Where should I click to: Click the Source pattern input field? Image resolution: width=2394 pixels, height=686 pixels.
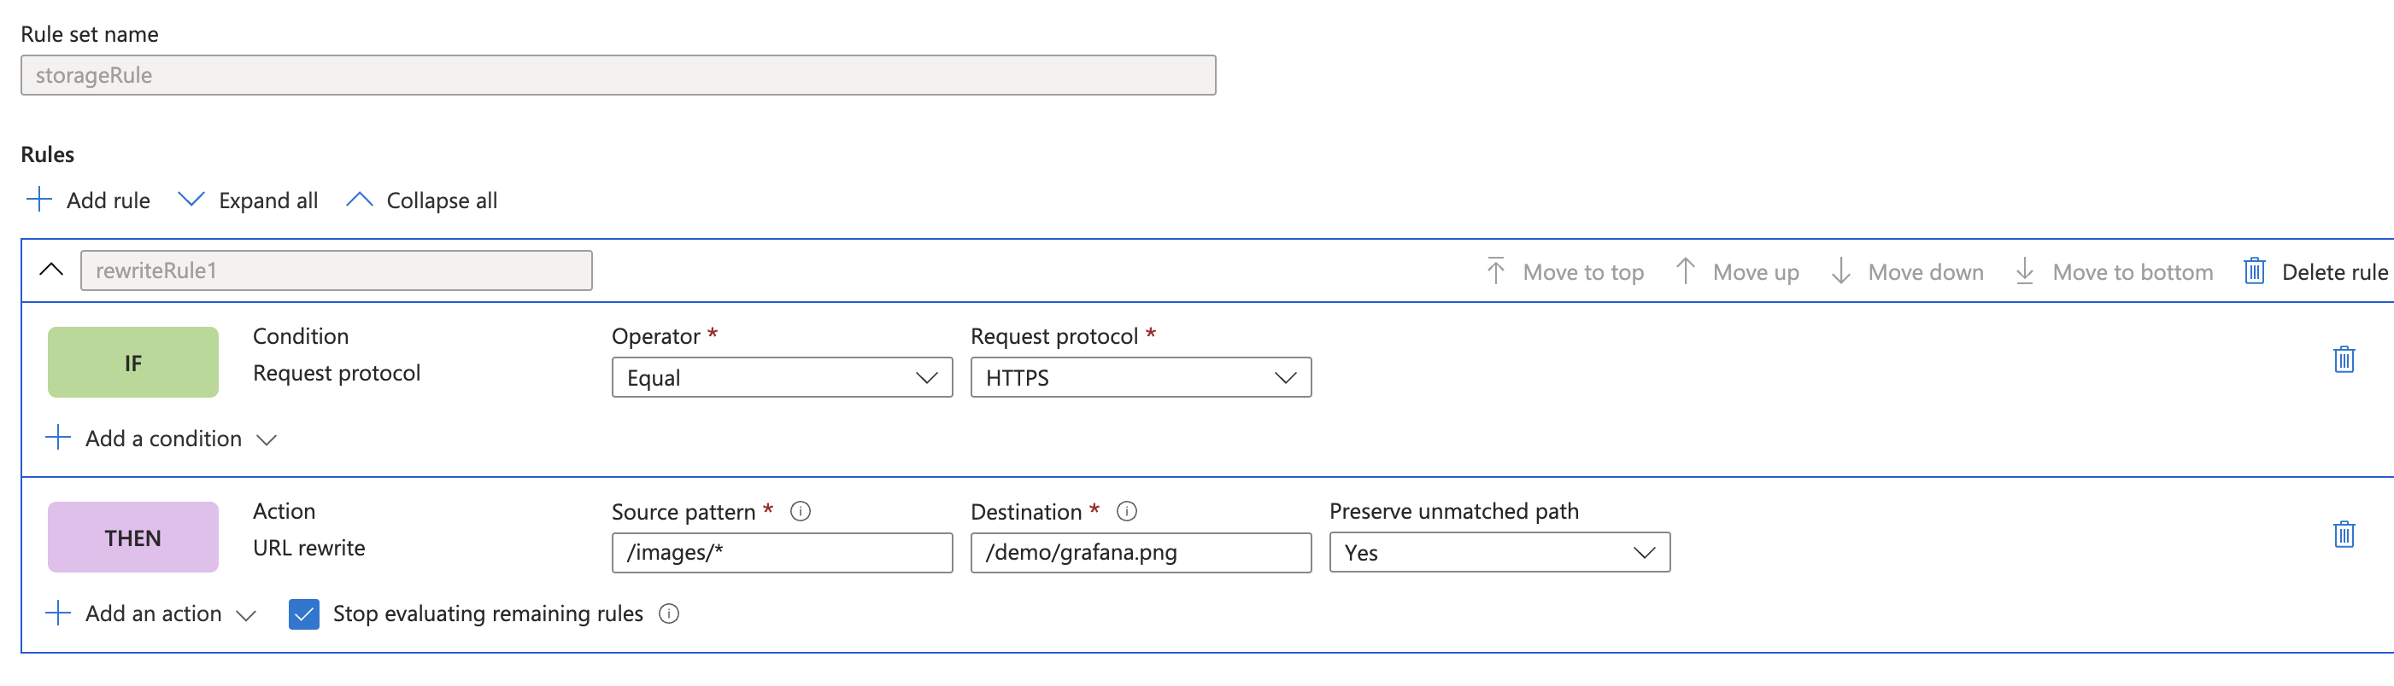click(x=782, y=552)
